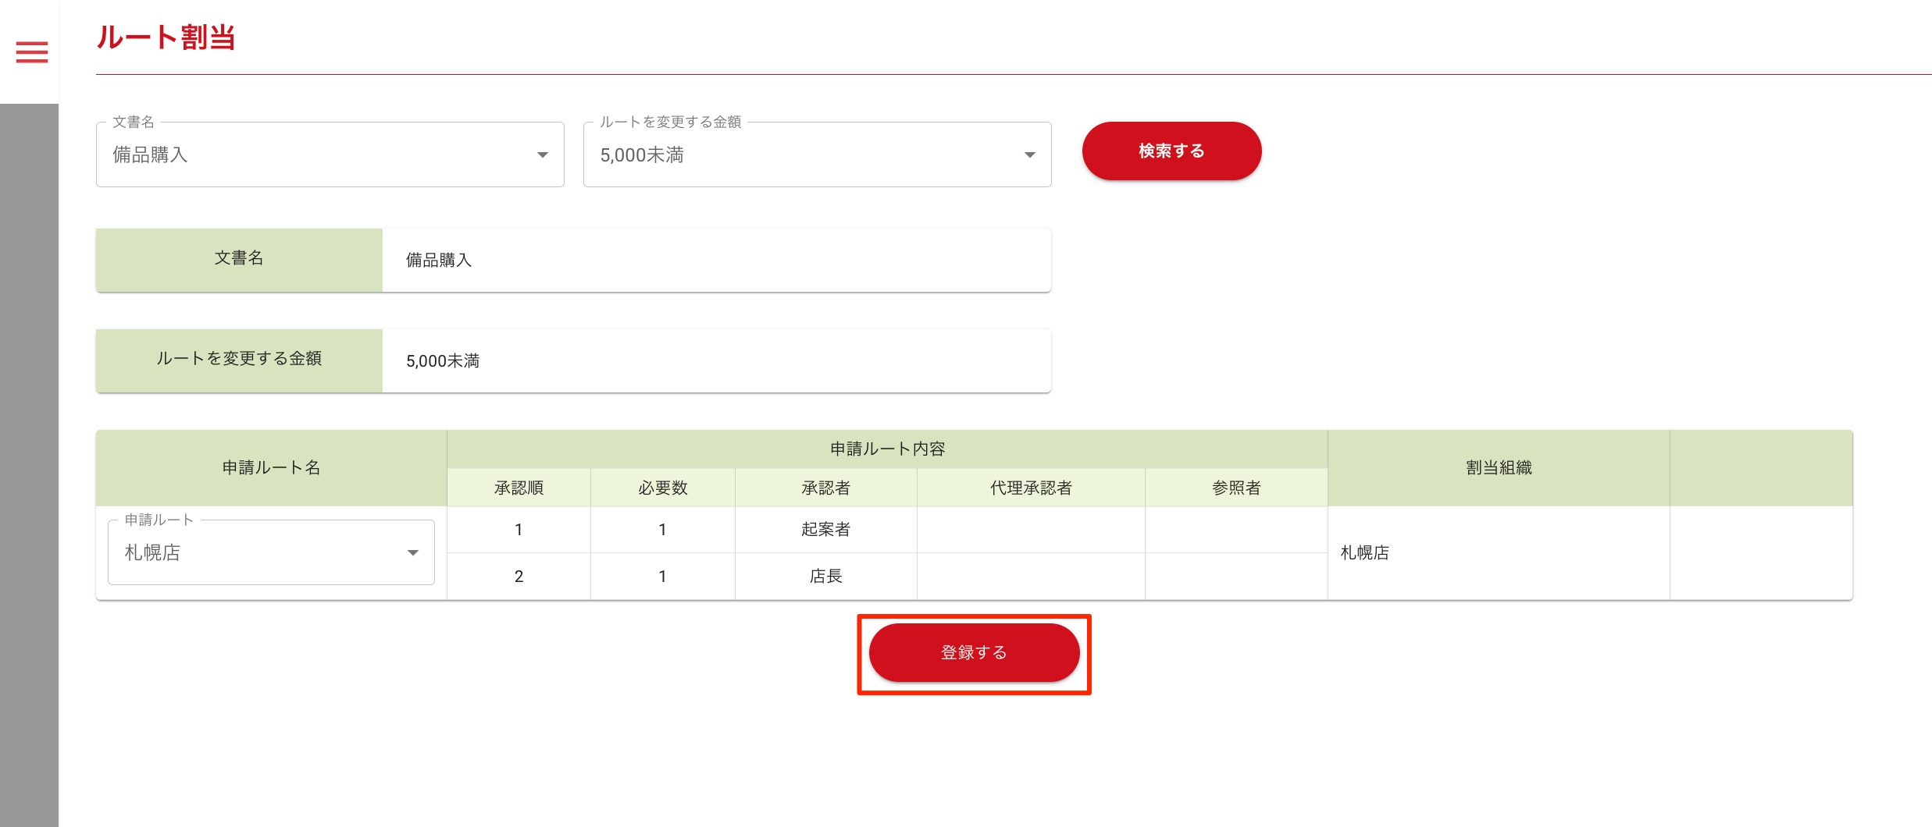
Task: Click the 割当組織 column header
Action: click(1498, 467)
